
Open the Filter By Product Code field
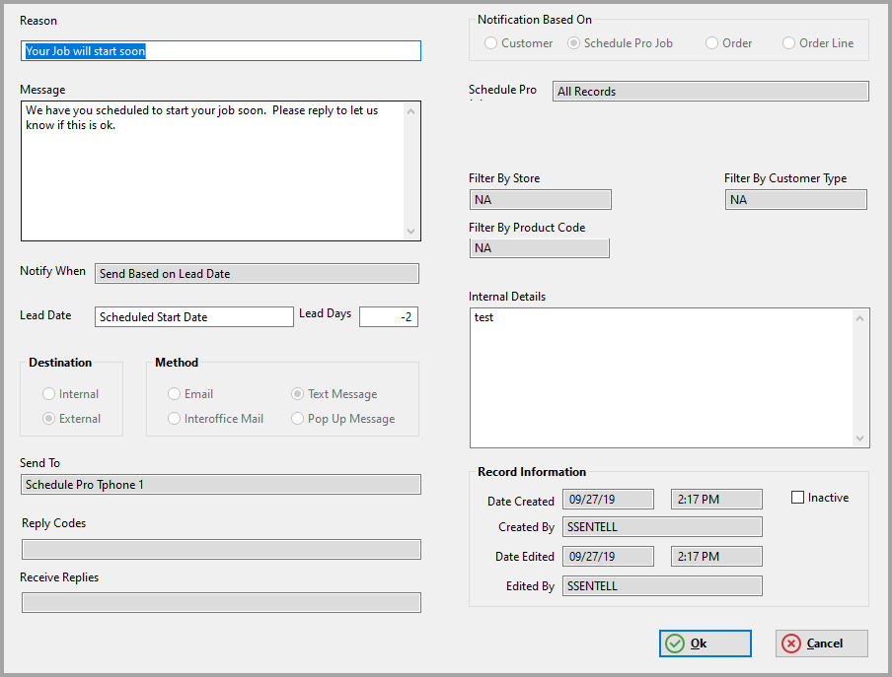540,248
